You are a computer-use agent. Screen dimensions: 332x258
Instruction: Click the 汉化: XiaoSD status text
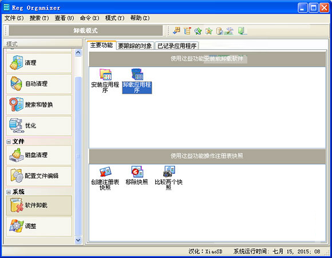(x=205, y=252)
